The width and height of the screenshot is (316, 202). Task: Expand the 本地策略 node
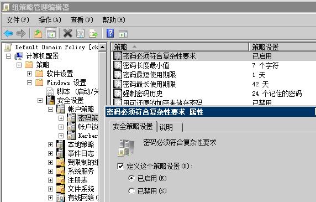51,144
